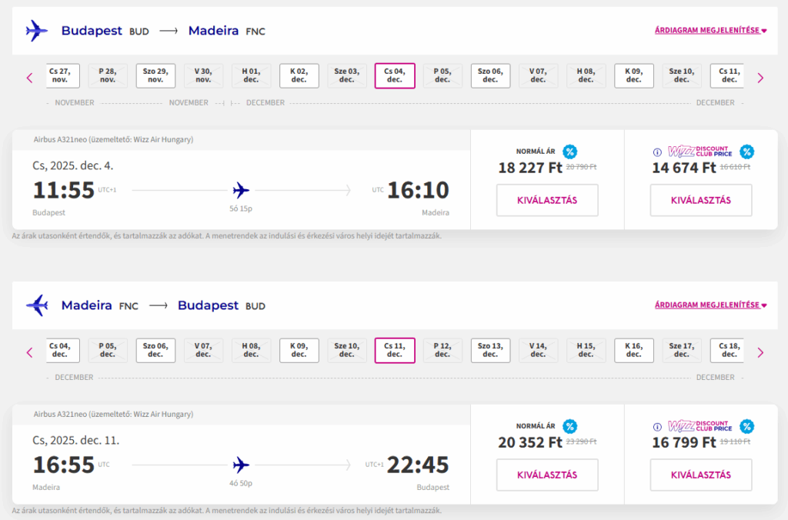
Task: Click the Budapest to Madeira plane icon
Action: (37, 31)
